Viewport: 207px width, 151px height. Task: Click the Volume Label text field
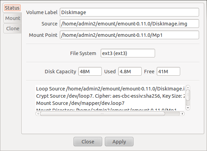129,12
